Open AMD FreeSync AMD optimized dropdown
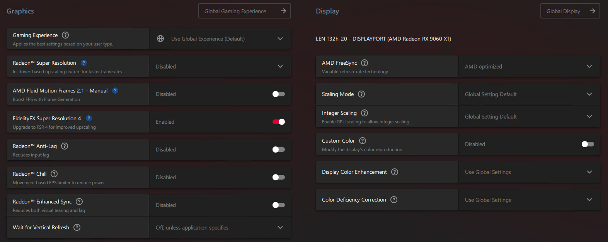The width and height of the screenshot is (608, 242). (529, 66)
